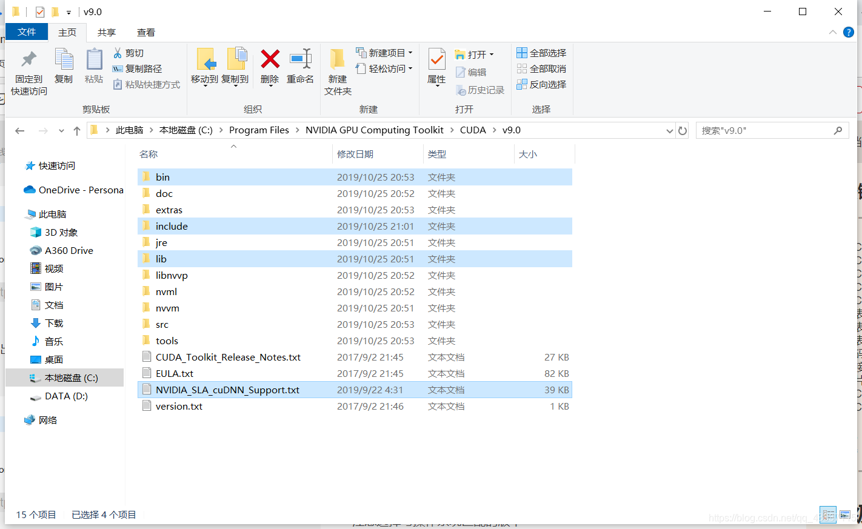Screen dimensions: 862x529
Task: Expand breadcrumb arrow after CUDA
Action: (494, 130)
